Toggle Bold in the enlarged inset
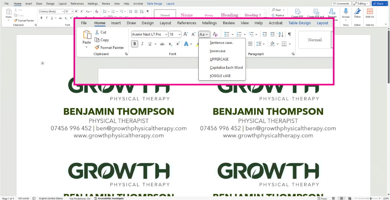This screenshot has height=200, width=390. click(x=134, y=44)
